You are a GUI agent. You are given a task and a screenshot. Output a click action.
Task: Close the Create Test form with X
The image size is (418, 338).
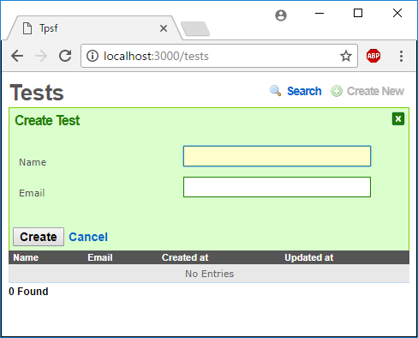(x=398, y=119)
